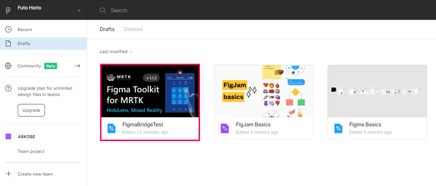436x186 pixels.
Task: Click Create new team
Action: (x=35, y=174)
